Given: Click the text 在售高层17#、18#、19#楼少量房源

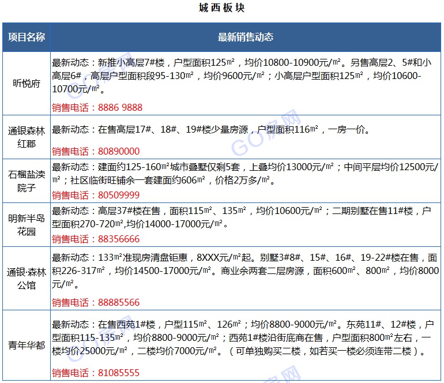Looking at the screenshot, I should tap(173, 130).
